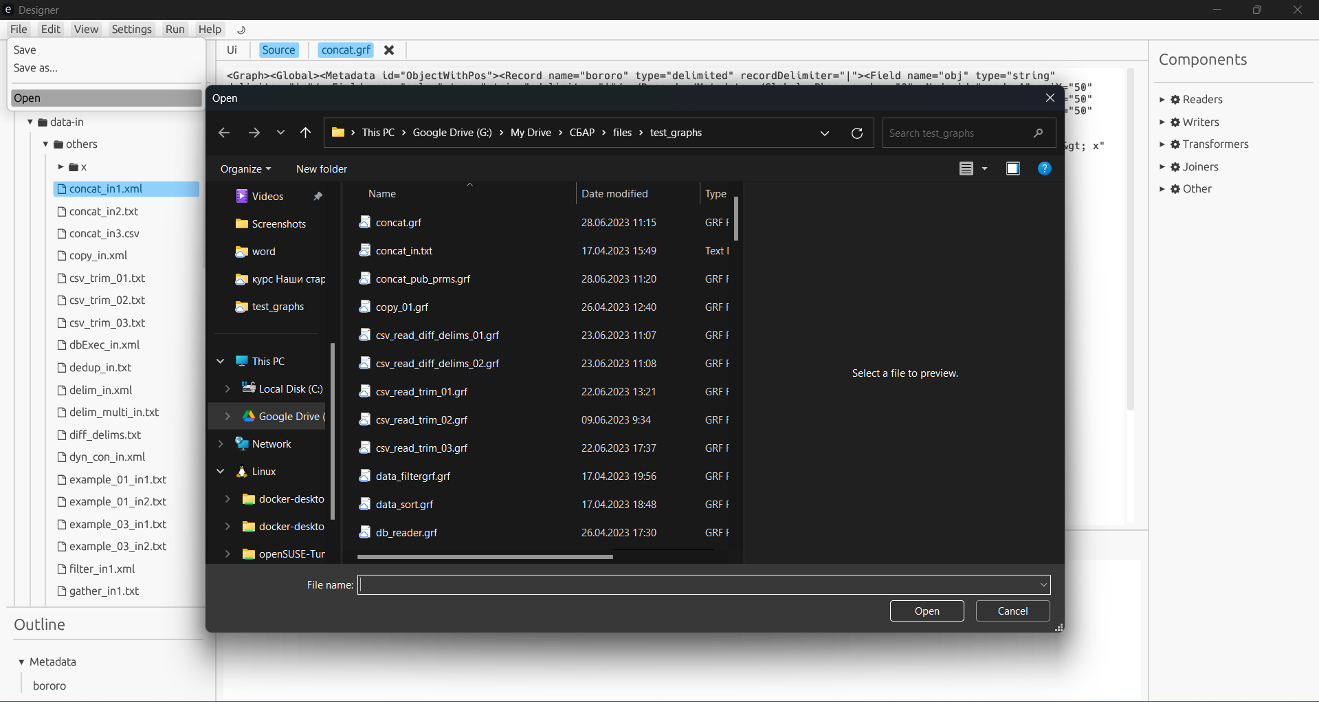This screenshot has height=702, width=1319.
Task: Sort by Date modified column
Action: 614,194
